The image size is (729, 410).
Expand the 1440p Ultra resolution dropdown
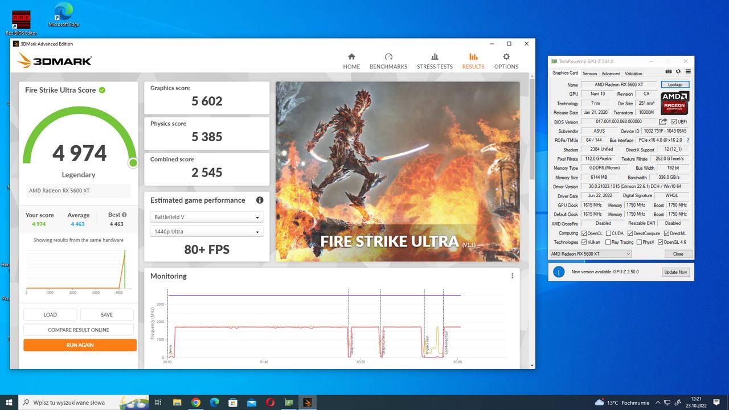[x=207, y=232]
